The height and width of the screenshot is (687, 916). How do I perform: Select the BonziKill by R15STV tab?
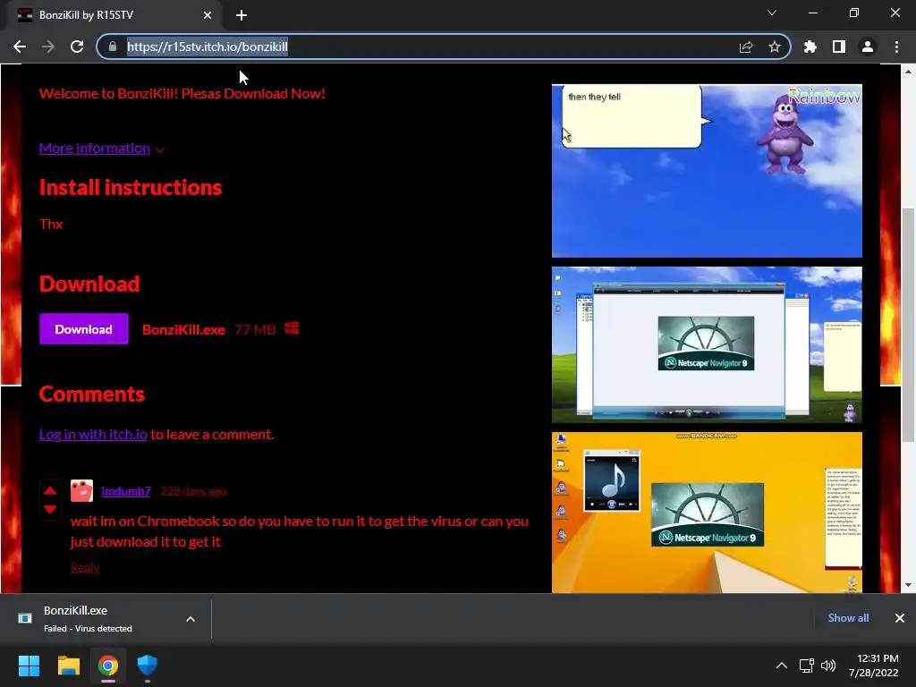[114, 15]
